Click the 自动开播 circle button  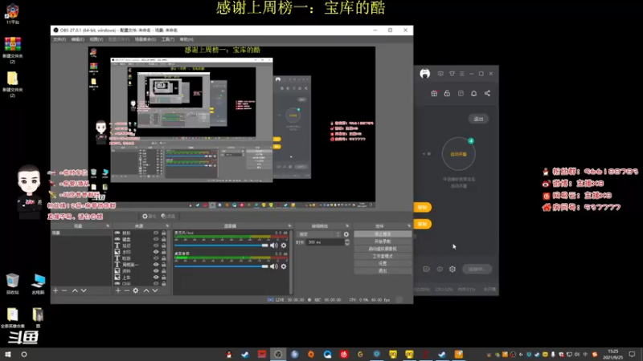(458, 154)
